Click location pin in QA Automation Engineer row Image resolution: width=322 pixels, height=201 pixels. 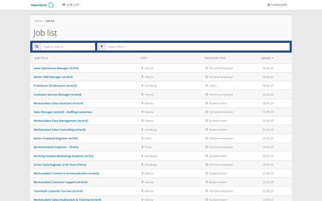142,147
